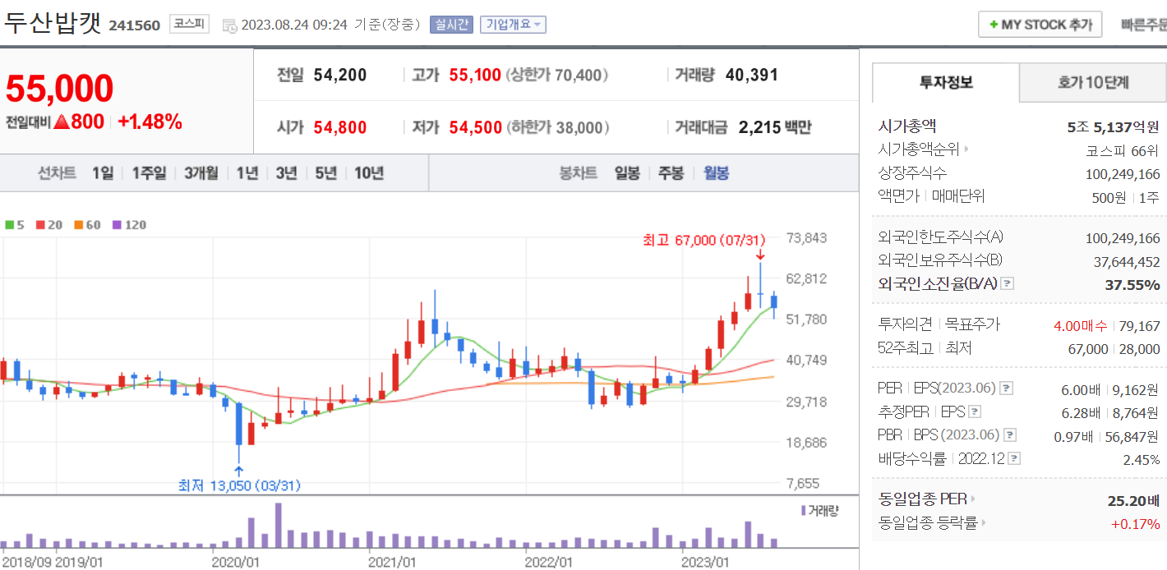Click the purple 거래량 volume legend

pos(819,510)
